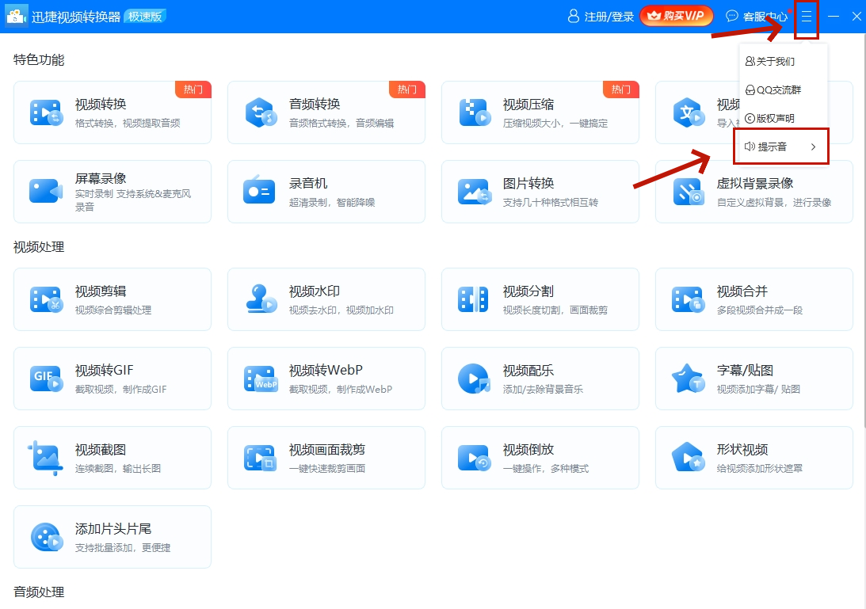Viewport: 866px width, 609px height.
Task: Click 注册/登录 to sign in
Action: click(x=601, y=17)
